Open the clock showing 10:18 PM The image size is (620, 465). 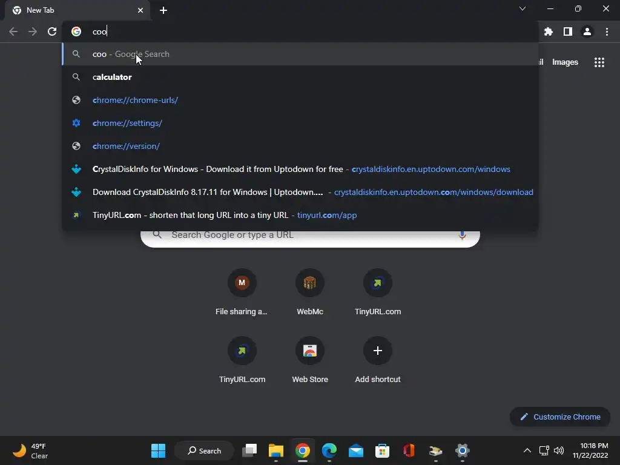point(590,450)
